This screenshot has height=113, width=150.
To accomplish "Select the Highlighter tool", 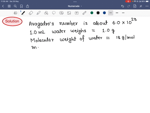I will tap(38, 13).
